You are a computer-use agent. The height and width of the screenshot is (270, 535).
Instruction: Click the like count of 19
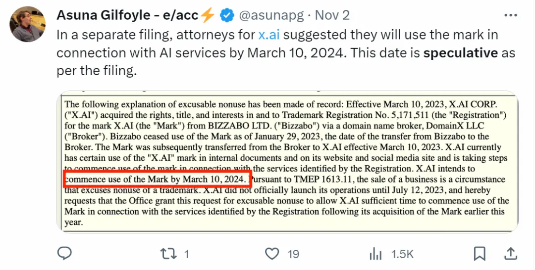point(293,254)
